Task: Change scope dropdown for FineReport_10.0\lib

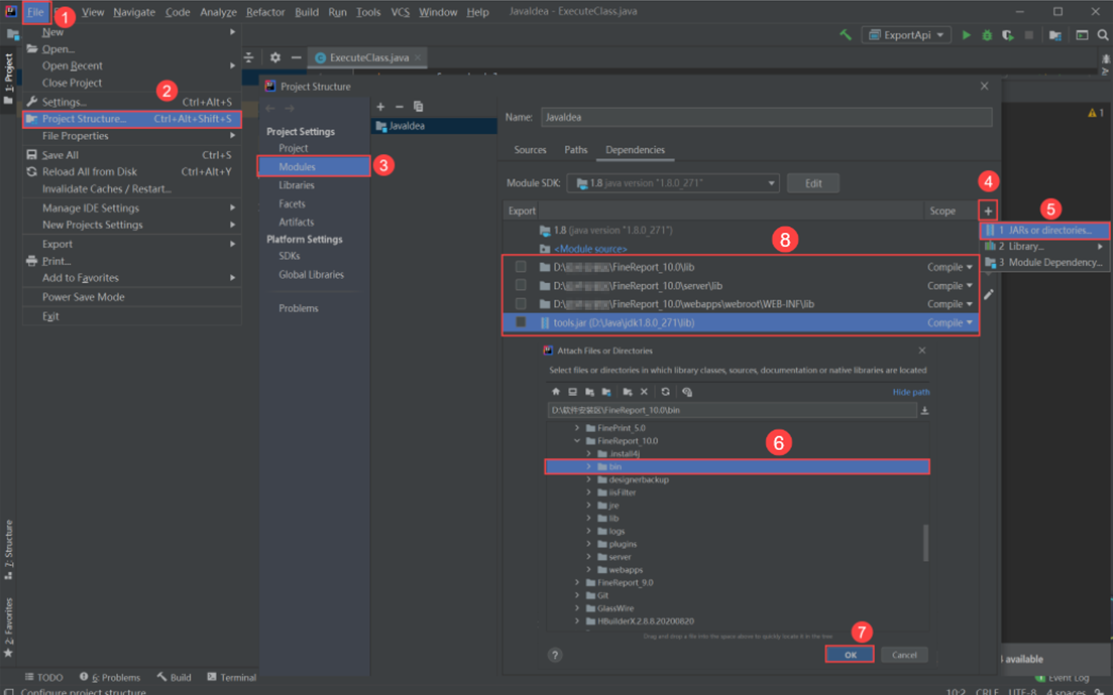Action: 950,267
